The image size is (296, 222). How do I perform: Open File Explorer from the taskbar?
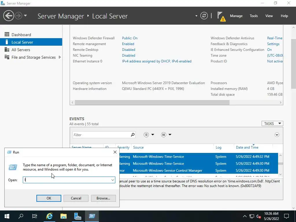point(63,216)
